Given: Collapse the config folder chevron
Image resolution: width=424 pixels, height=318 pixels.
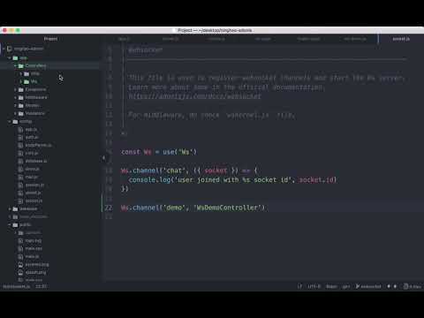Looking at the screenshot, I should pyautogui.click(x=10, y=121).
